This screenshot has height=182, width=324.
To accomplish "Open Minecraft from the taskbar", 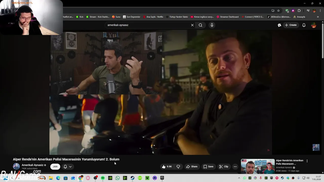I will 147,178.
